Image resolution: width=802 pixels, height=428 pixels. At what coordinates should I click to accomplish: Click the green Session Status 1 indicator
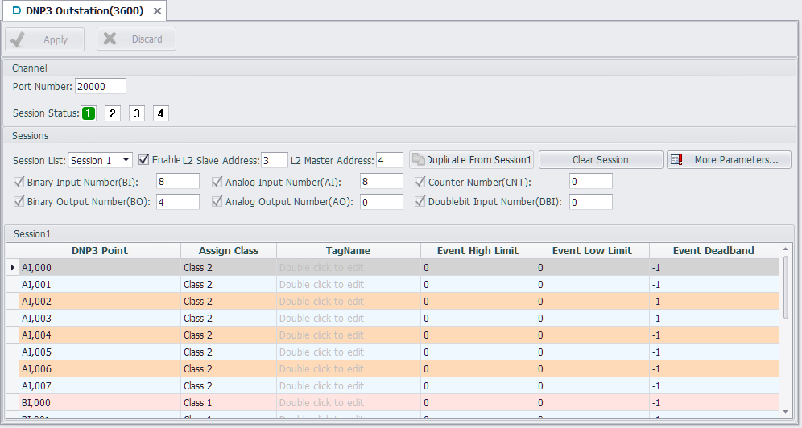click(89, 113)
